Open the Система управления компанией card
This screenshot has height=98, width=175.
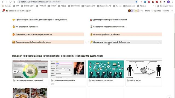30,73
